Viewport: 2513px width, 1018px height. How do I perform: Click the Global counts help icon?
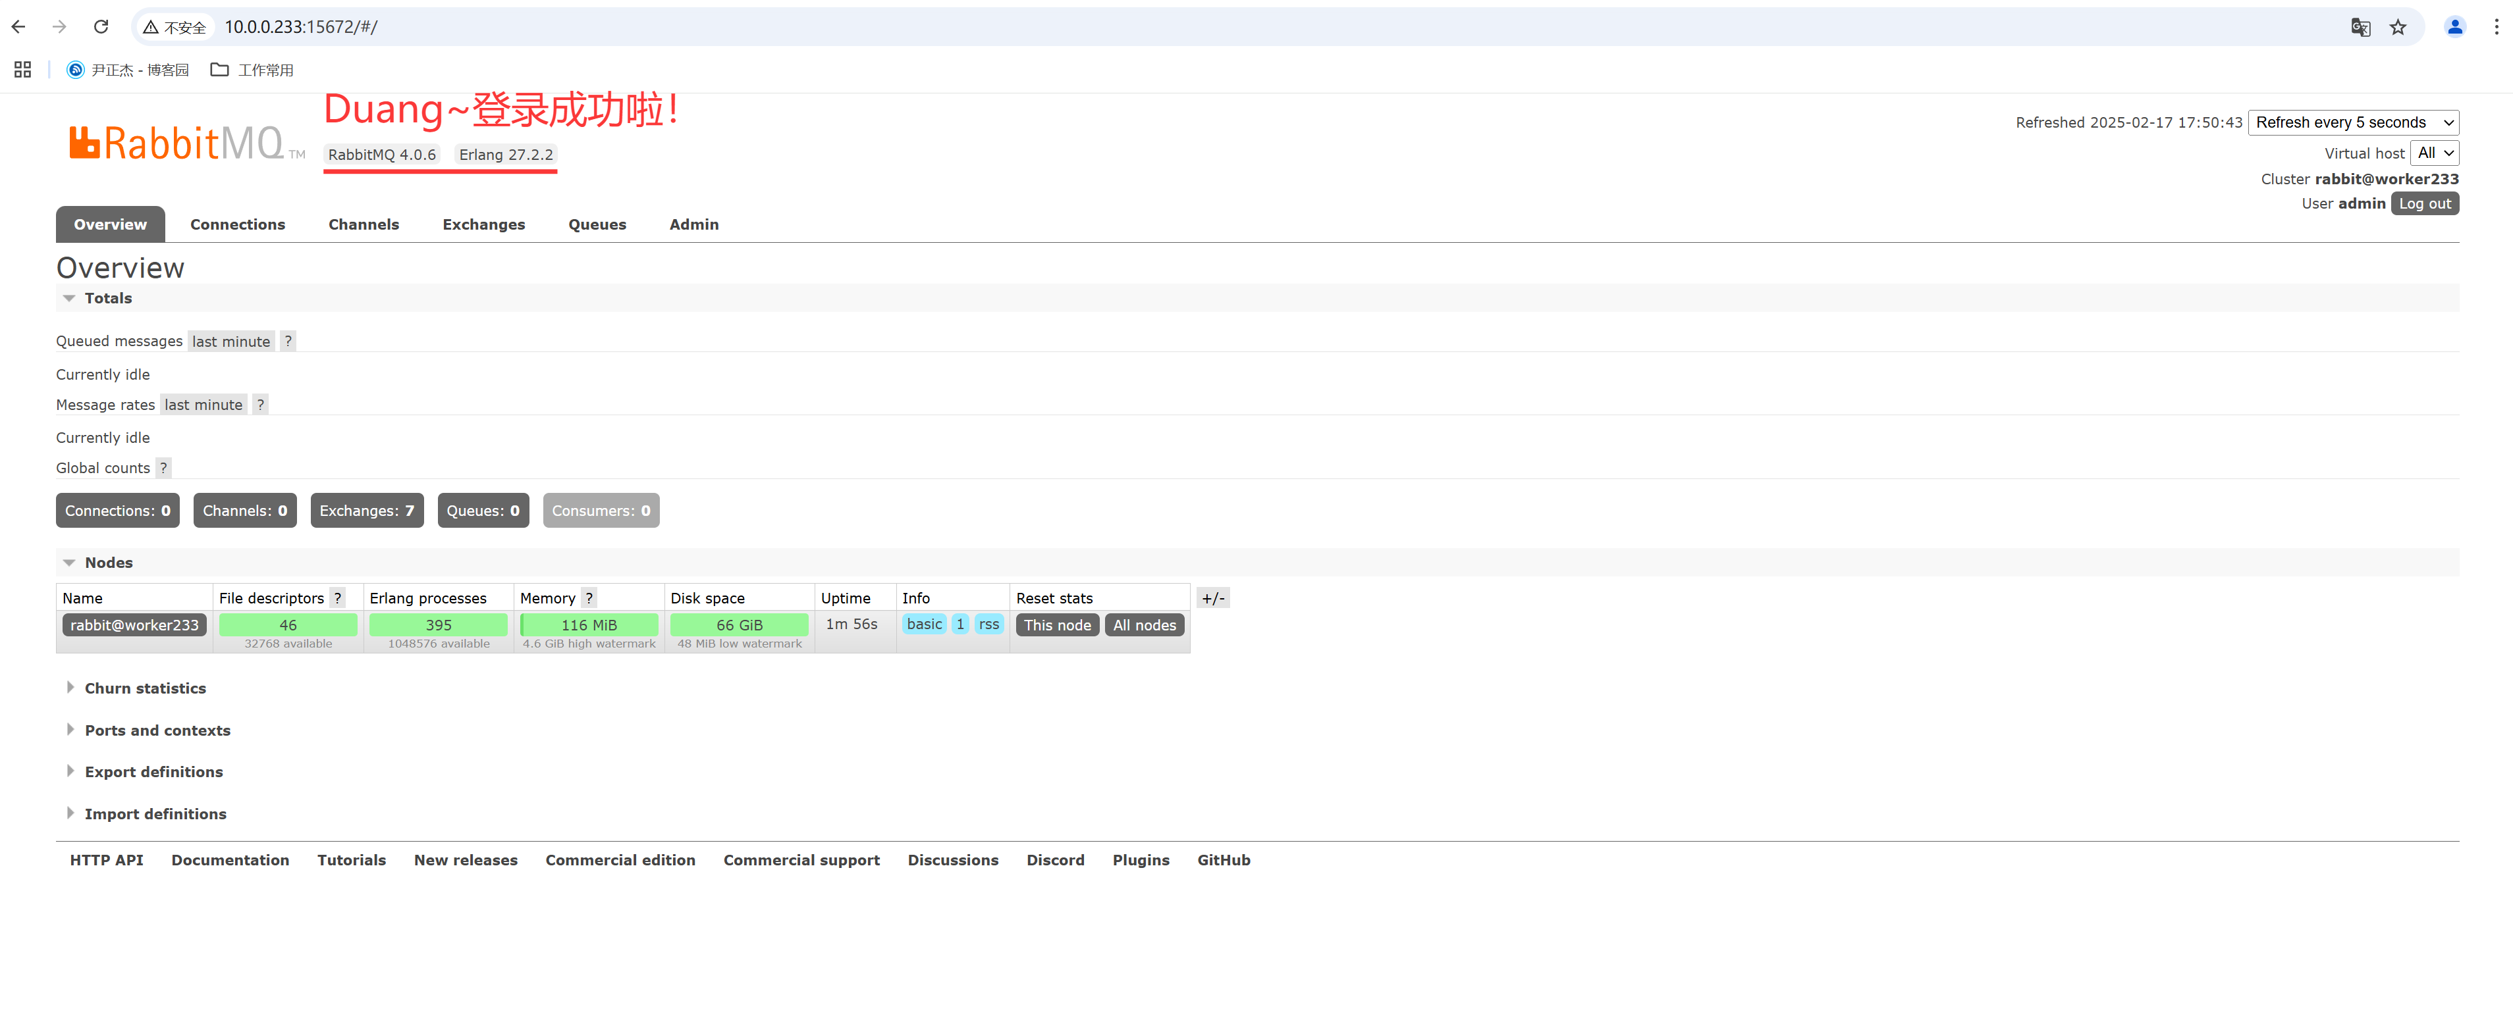pyautogui.click(x=163, y=468)
